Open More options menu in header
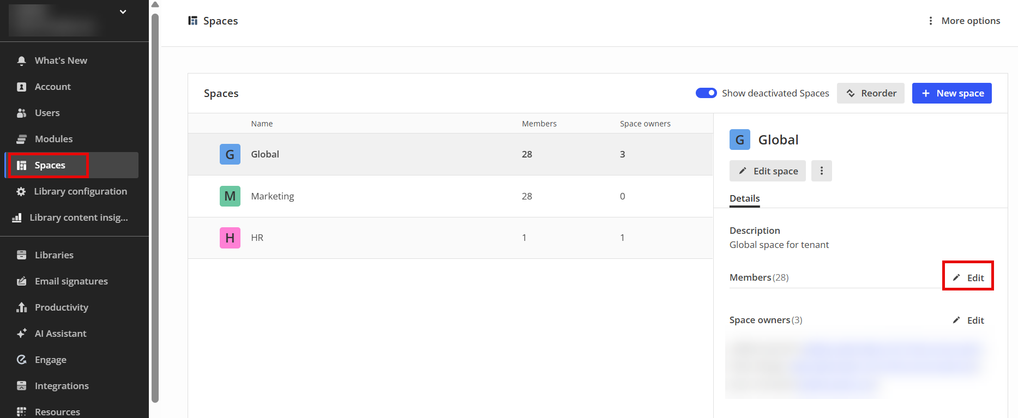The width and height of the screenshot is (1018, 418). coord(965,21)
